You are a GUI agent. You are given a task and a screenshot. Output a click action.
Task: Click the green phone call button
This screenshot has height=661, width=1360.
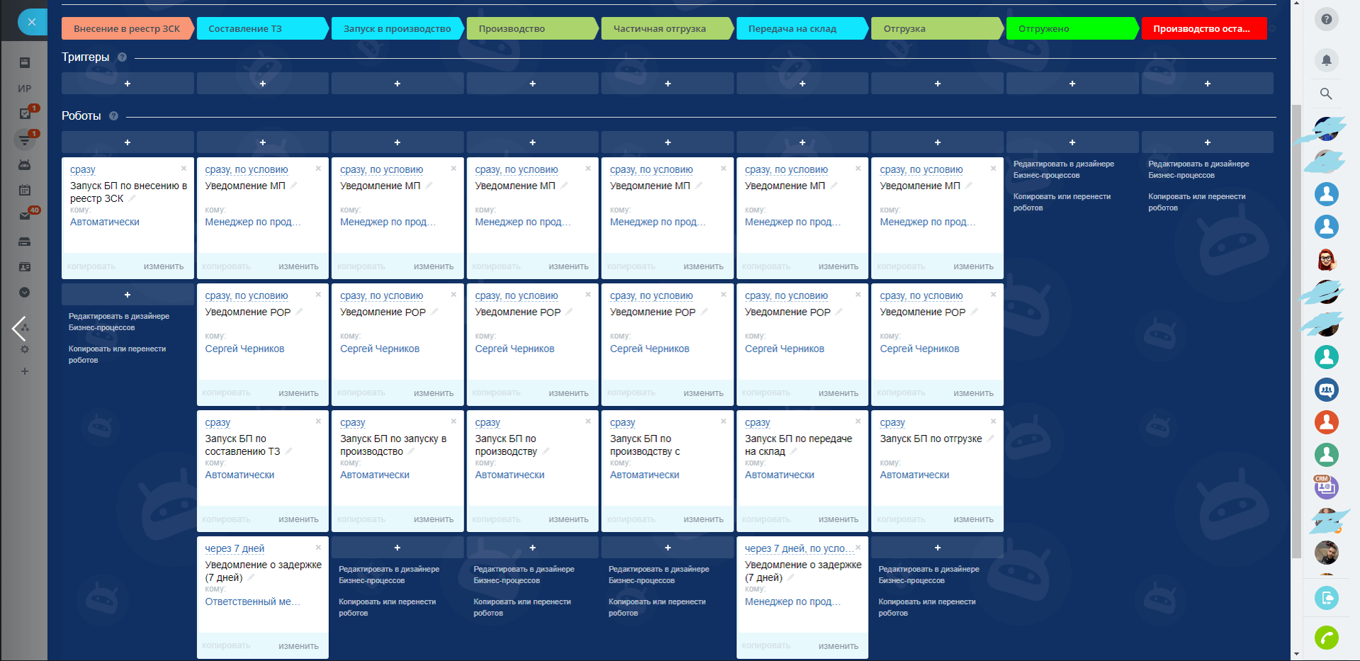point(1326,638)
